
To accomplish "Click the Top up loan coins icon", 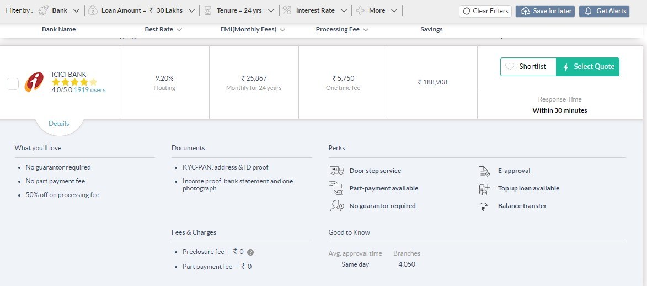I will pyautogui.click(x=484, y=189).
